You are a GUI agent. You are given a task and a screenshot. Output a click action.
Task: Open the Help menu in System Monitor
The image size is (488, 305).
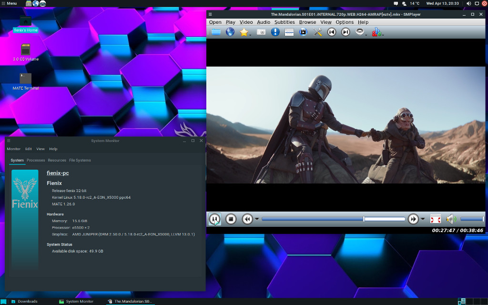(53, 149)
